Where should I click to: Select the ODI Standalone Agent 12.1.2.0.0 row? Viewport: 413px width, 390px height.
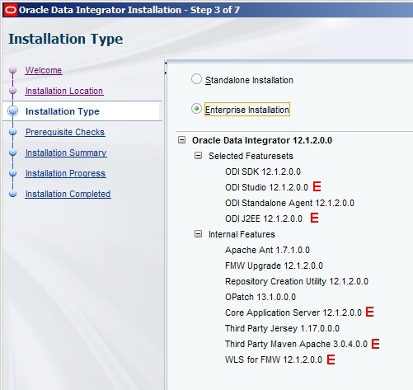(x=289, y=203)
